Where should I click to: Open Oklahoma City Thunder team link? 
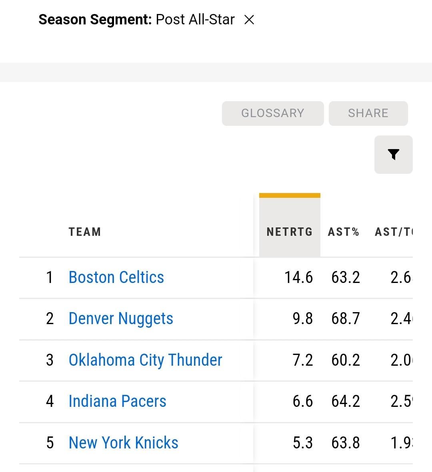click(x=146, y=360)
